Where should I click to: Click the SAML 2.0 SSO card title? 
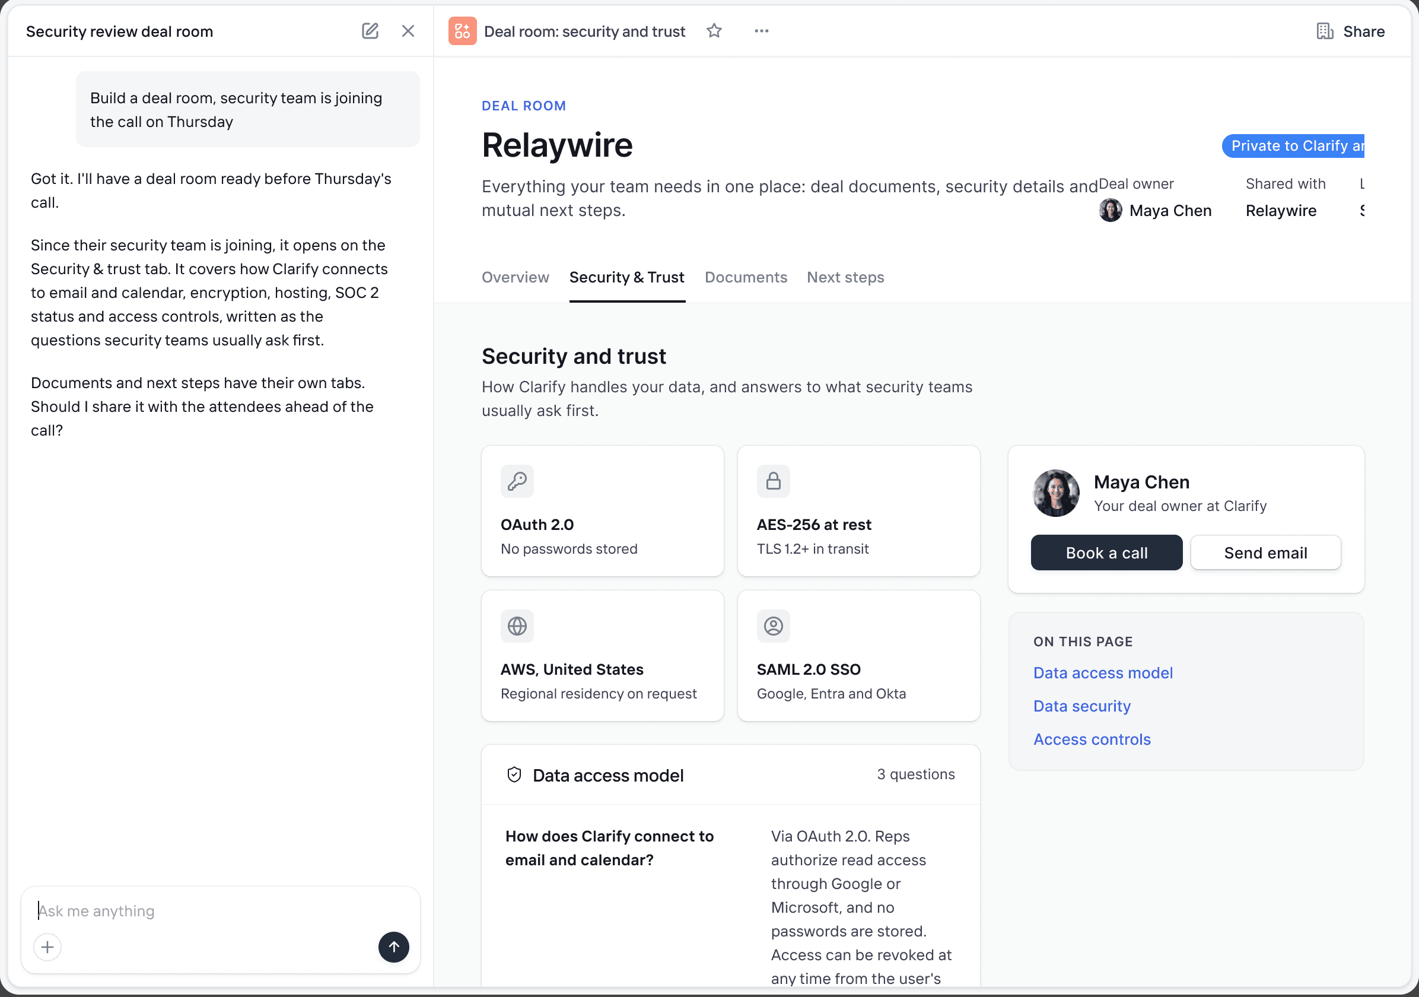[809, 669]
